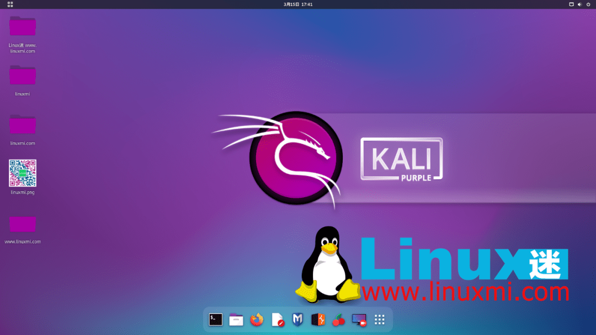Show all applications grid
596x335 pixels.
(379, 320)
